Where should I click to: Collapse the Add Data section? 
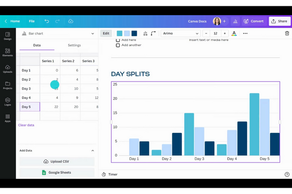click(92, 151)
